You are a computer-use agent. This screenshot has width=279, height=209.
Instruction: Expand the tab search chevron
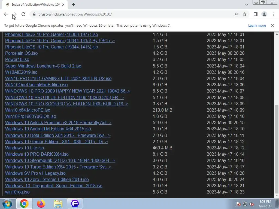click(x=246, y=5)
